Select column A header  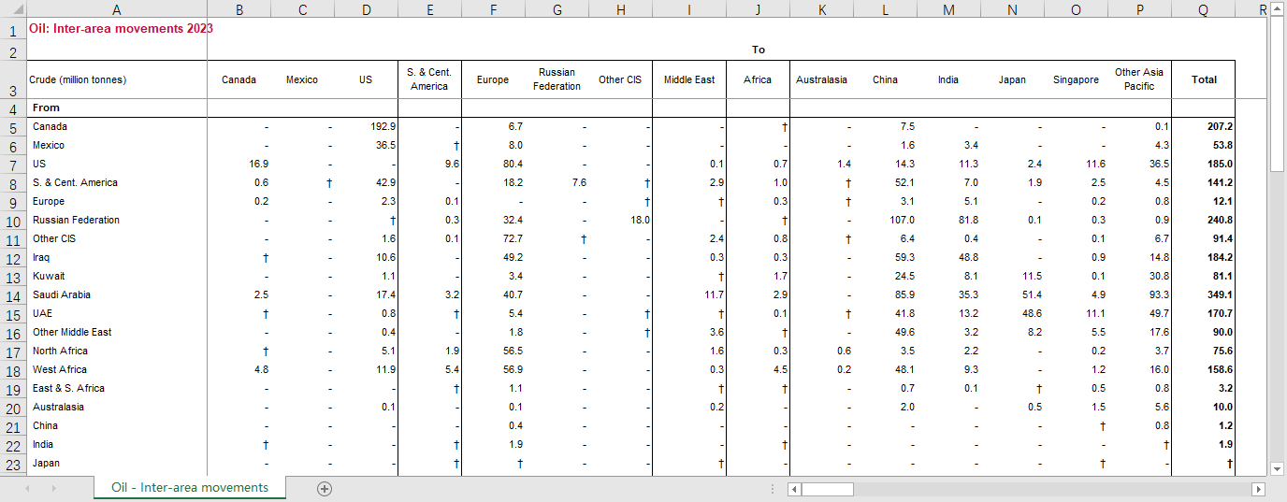point(116,9)
